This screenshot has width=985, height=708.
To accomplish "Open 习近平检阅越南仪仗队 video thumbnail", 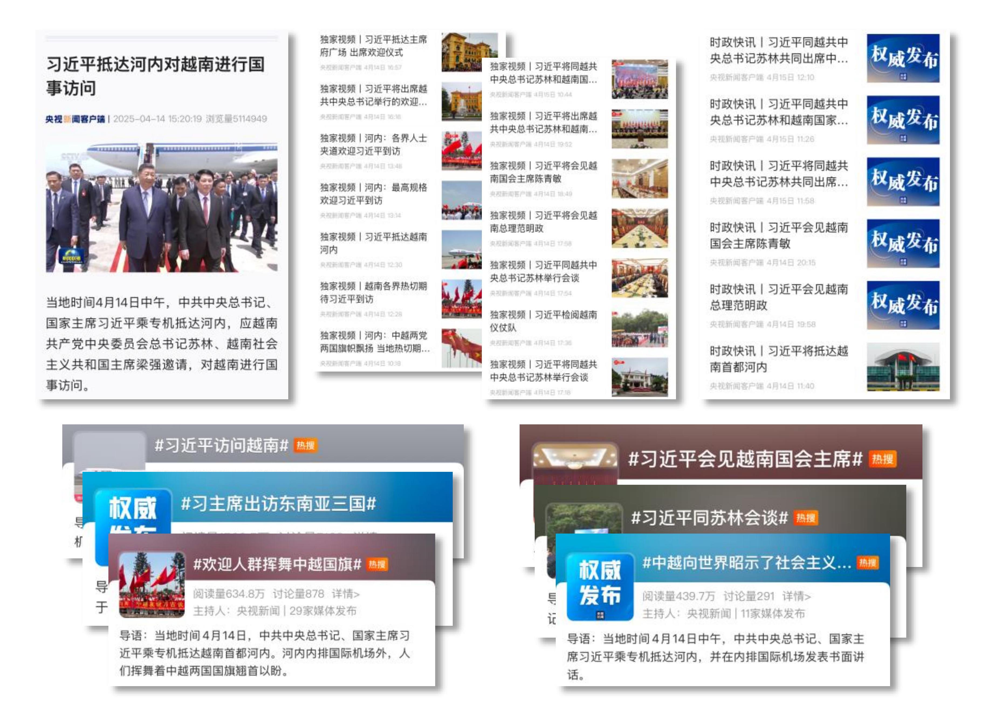I will (x=639, y=328).
